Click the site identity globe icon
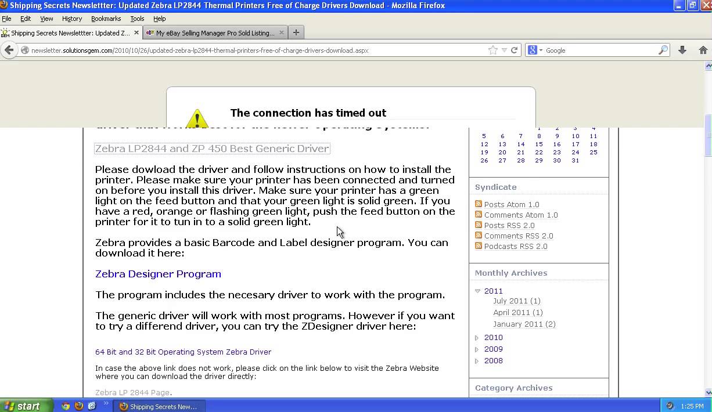This screenshot has height=412, width=712. coord(25,50)
